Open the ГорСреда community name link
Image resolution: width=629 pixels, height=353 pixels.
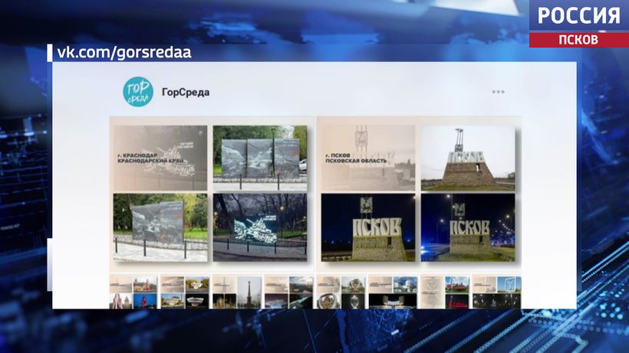coord(185,93)
